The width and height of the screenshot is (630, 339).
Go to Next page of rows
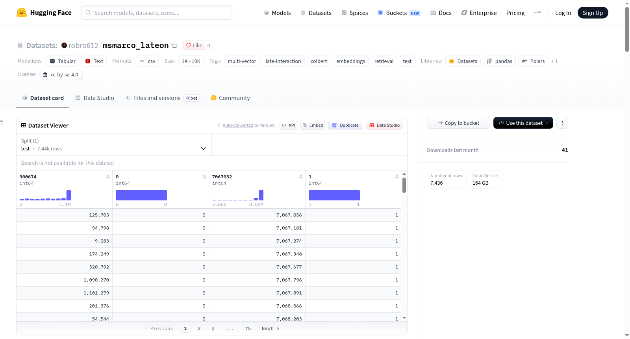(271, 328)
